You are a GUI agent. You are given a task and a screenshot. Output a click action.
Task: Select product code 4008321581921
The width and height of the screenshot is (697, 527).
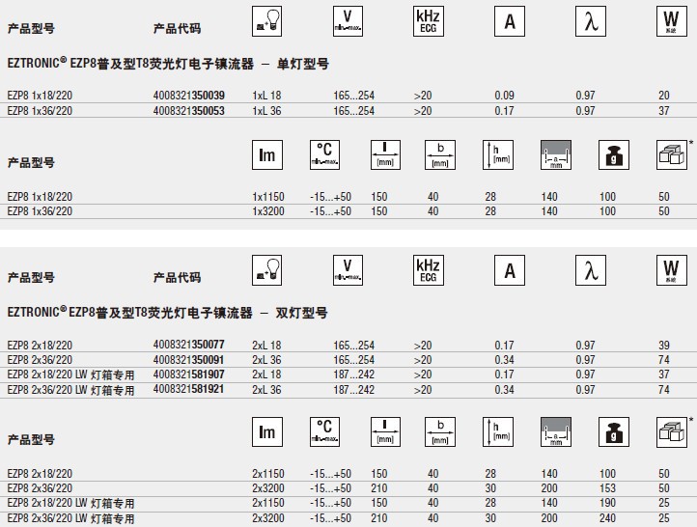[188, 389]
